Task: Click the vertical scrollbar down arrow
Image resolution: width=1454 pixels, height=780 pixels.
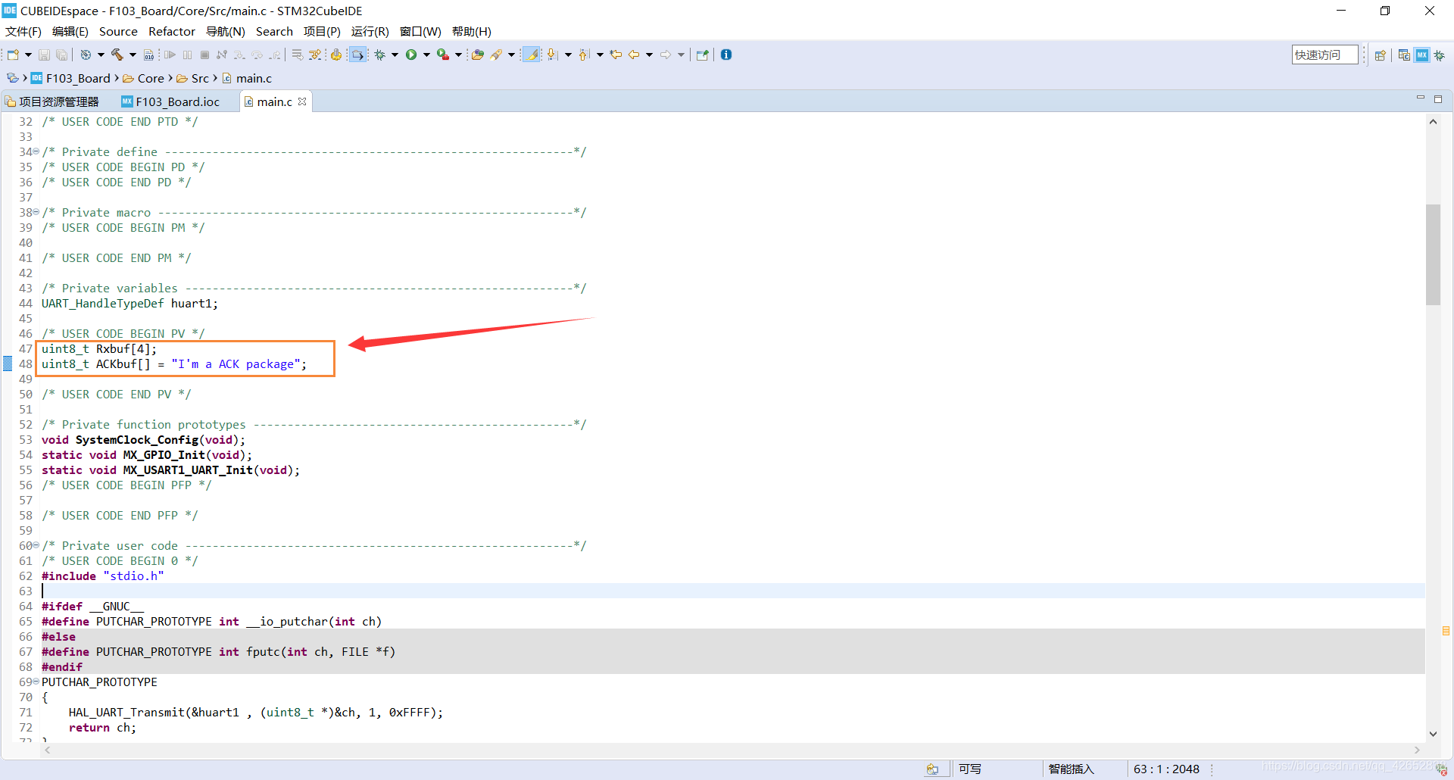Action: click(x=1433, y=733)
